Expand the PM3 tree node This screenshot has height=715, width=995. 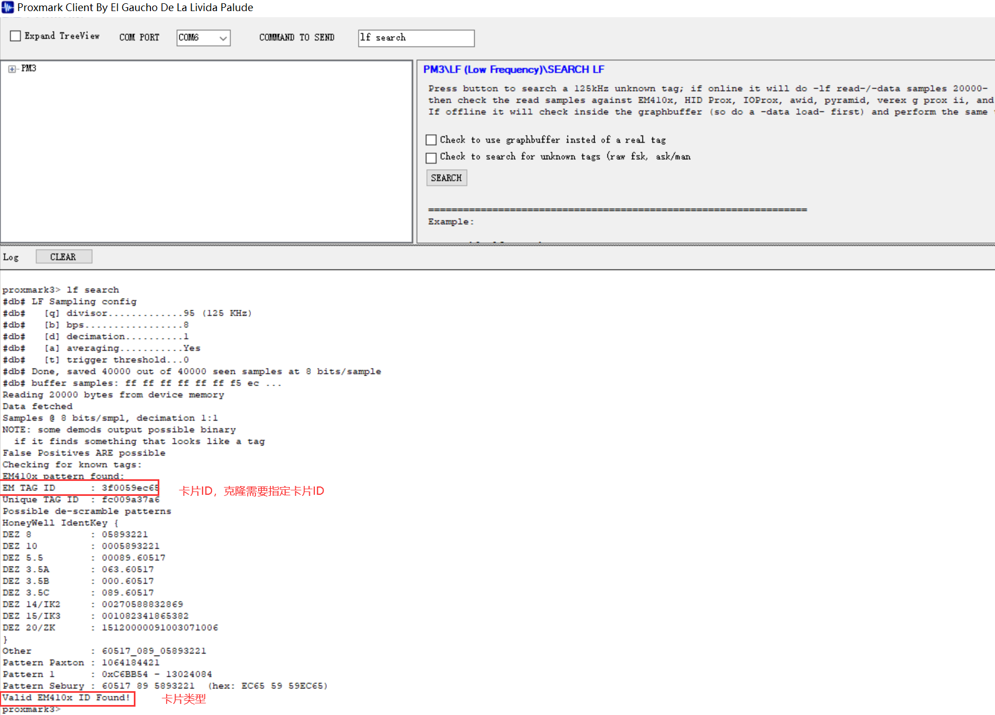pyautogui.click(x=12, y=69)
